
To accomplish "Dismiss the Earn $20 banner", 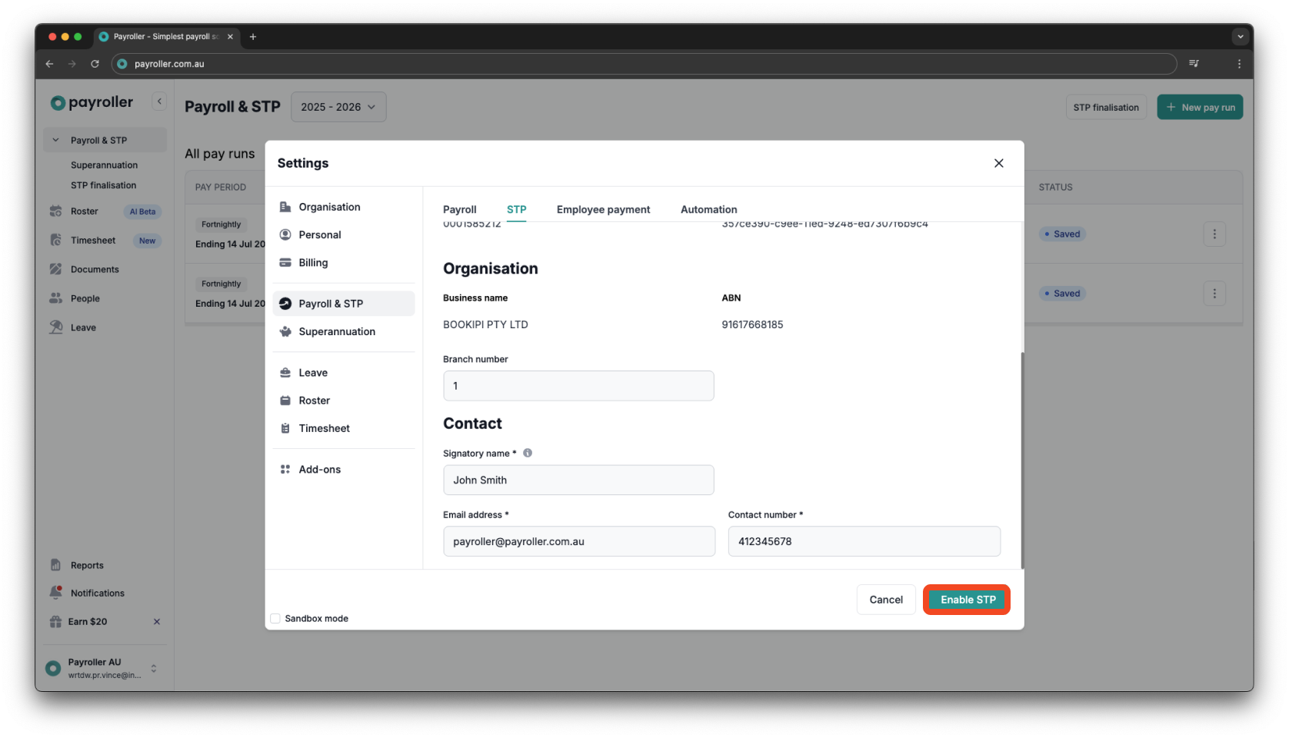I will tap(157, 621).
